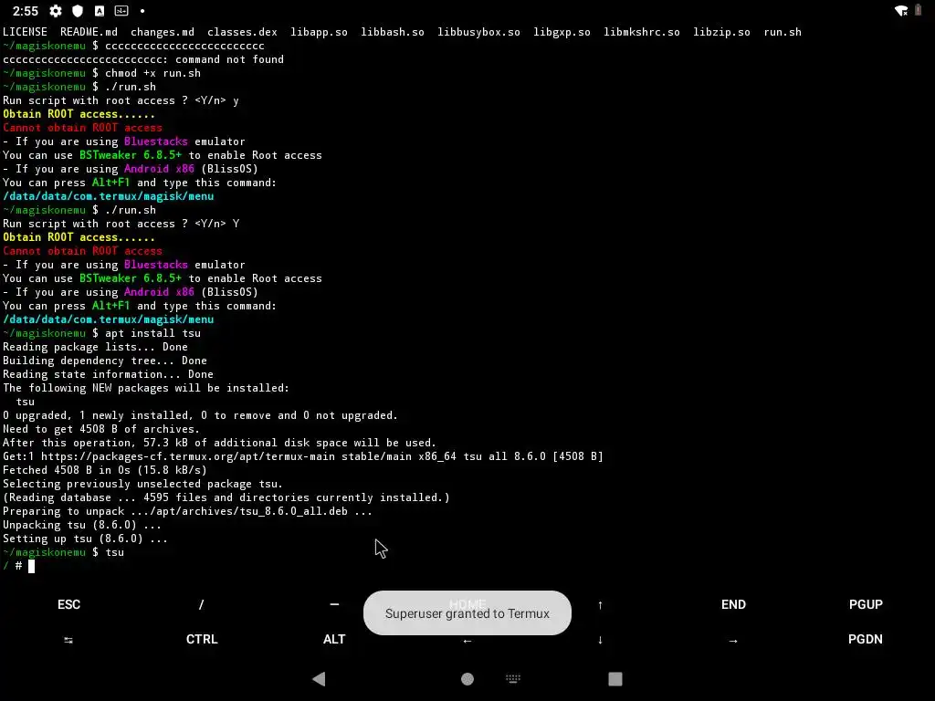Tap the ALT modifier key
Screen dimensions: 935x701
click(334, 639)
